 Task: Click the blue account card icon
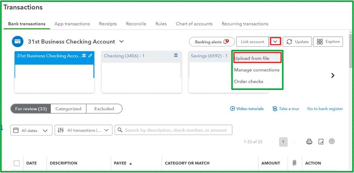click(18, 41)
